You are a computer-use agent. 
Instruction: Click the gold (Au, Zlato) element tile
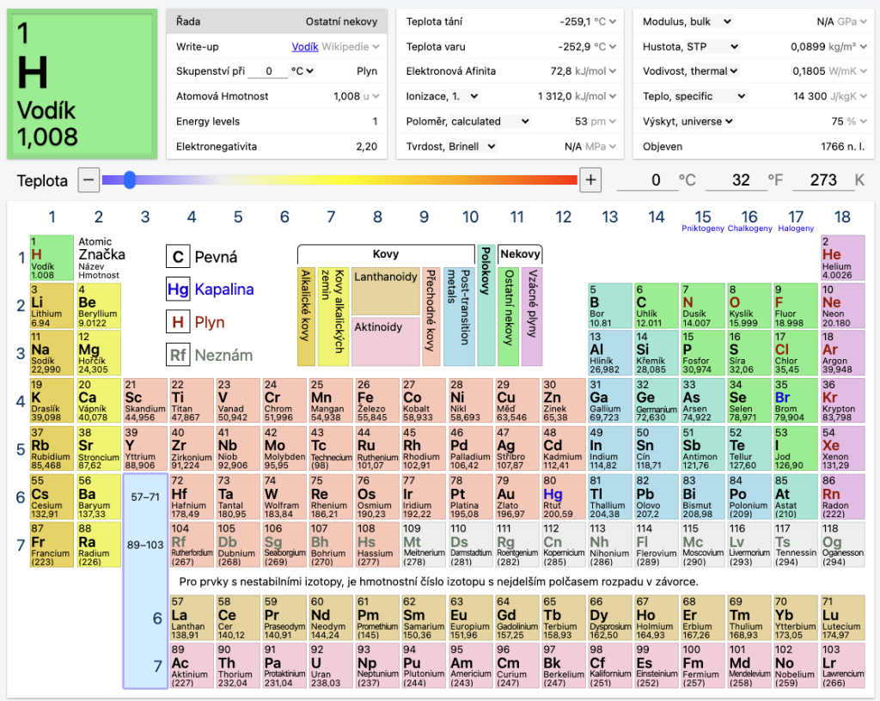(516, 497)
